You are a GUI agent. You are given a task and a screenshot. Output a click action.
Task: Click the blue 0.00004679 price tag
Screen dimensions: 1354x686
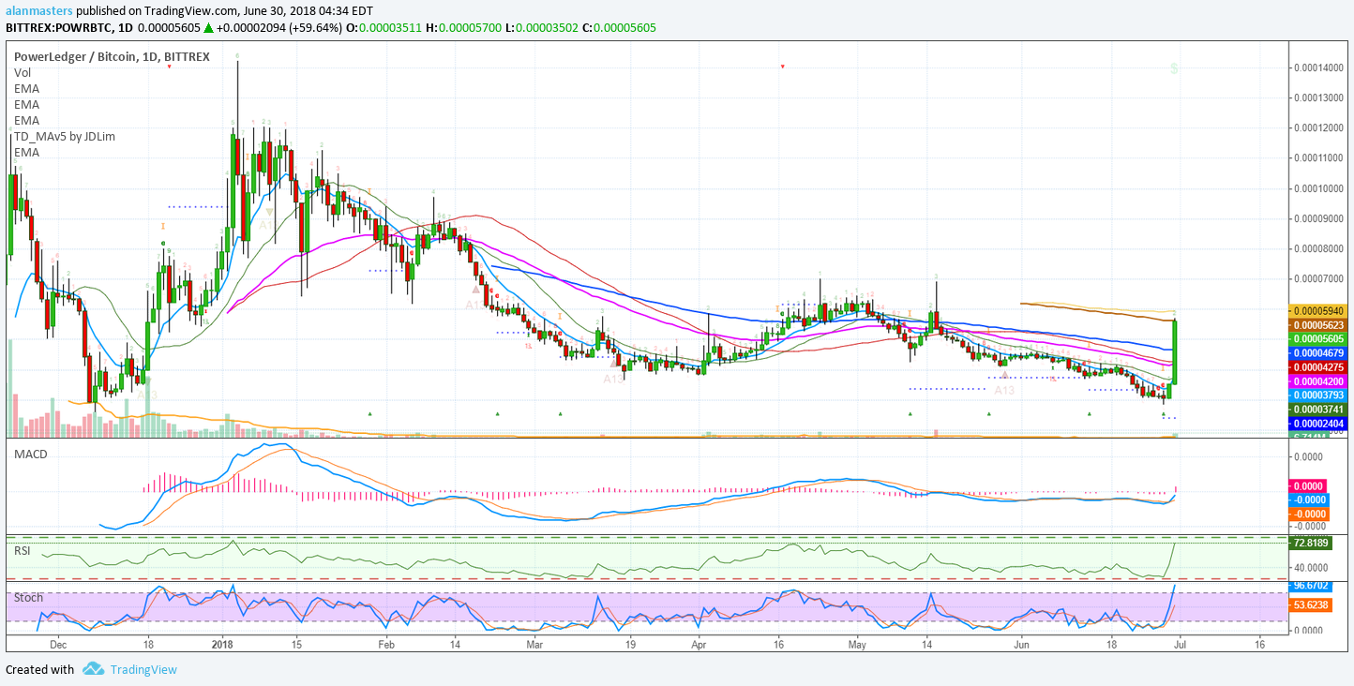click(1319, 352)
